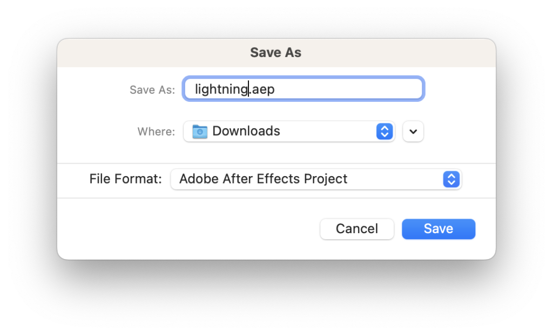Open the Where location popup menu
This screenshot has height=335, width=553.
tap(289, 131)
